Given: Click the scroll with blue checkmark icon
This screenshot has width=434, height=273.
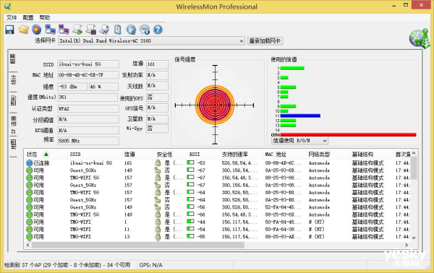Looking at the screenshot, I should pyautogui.click(x=104, y=30).
